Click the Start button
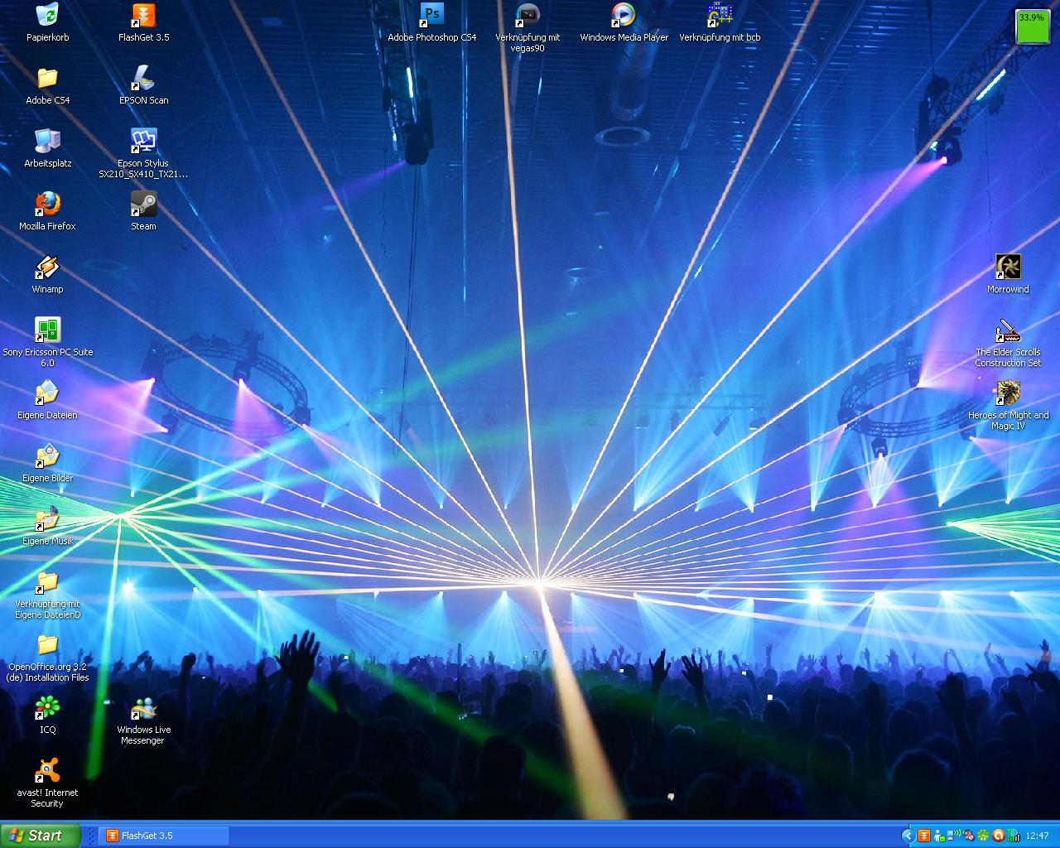The image size is (1060, 848). (x=40, y=836)
